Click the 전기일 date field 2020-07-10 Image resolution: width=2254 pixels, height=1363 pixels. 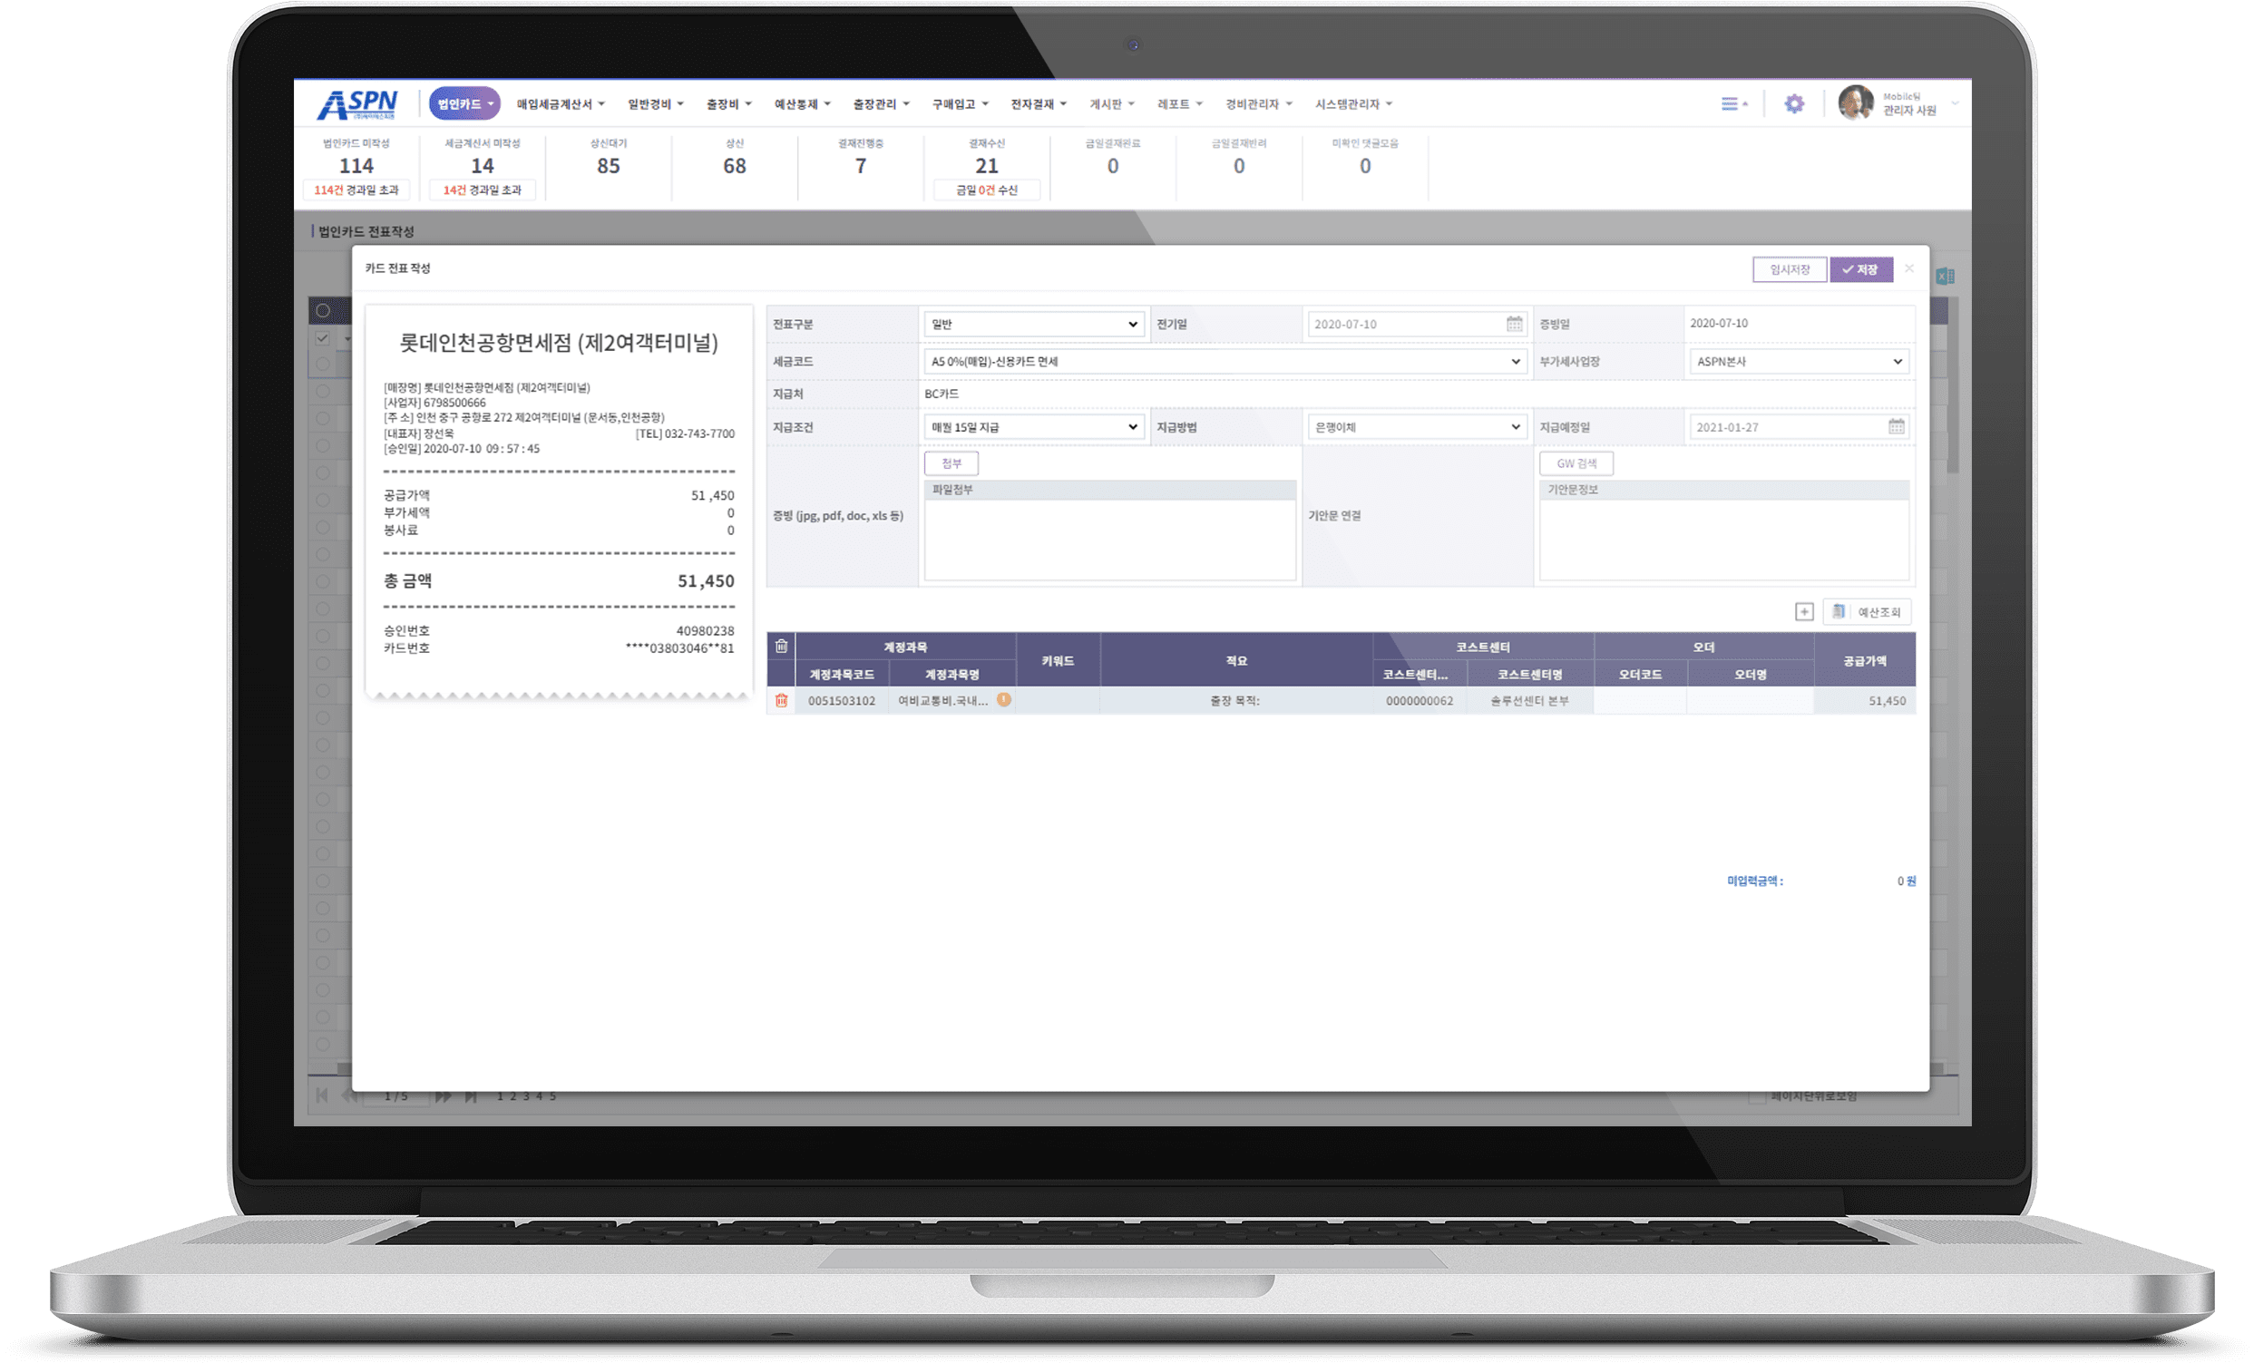[x=1417, y=324]
